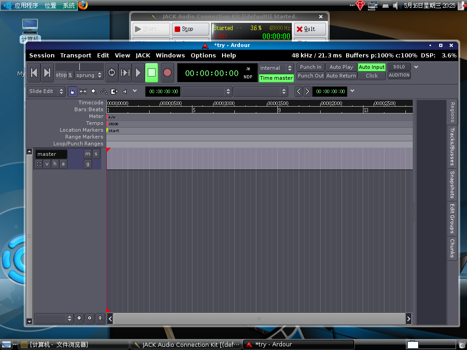The image size is (467, 350).
Task: Open the View menu
Action: tap(122, 55)
